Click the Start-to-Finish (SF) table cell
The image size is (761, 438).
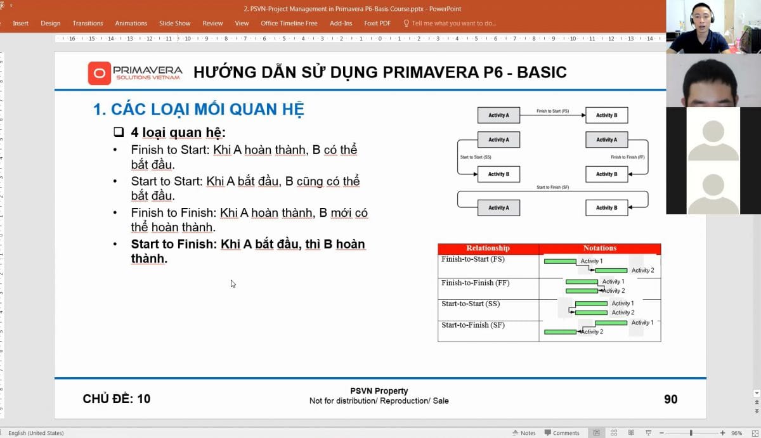click(x=488, y=331)
